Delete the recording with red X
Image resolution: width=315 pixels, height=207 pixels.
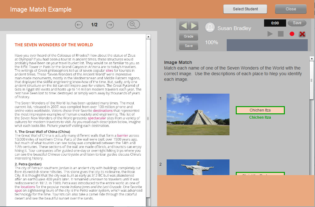point(302,34)
